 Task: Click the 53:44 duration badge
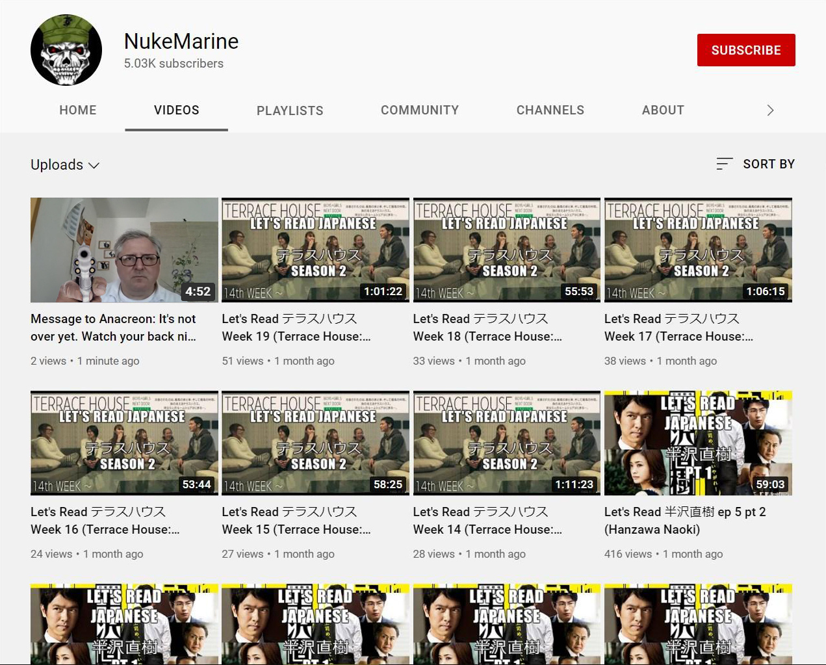tap(197, 484)
